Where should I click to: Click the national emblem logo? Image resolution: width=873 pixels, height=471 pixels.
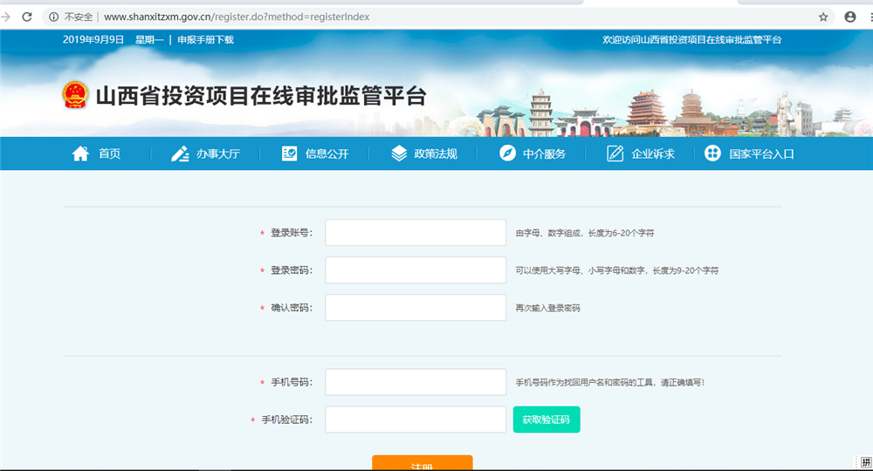(x=75, y=95)
